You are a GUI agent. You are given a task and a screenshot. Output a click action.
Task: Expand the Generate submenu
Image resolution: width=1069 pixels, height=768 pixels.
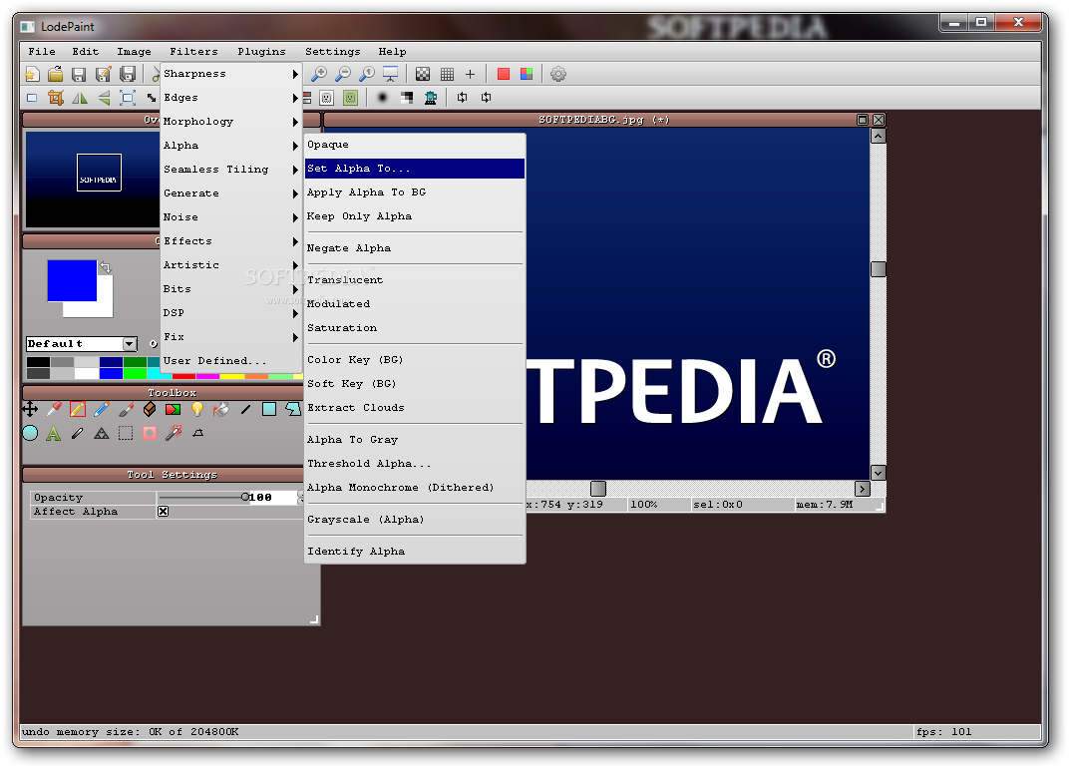pos(231,193)
